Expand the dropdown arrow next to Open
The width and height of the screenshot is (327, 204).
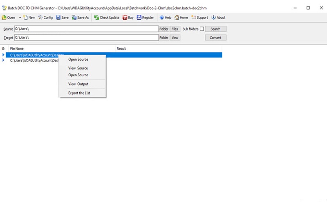(x=20, y=18)
